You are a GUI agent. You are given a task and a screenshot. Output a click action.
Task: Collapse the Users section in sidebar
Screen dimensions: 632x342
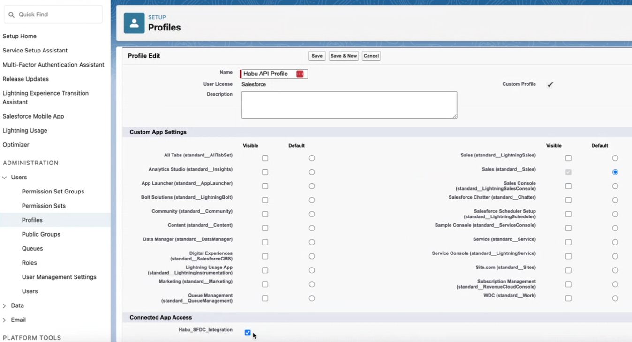[5, 178]
